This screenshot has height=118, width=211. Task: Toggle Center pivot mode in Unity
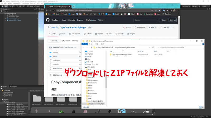coord(30,6)
